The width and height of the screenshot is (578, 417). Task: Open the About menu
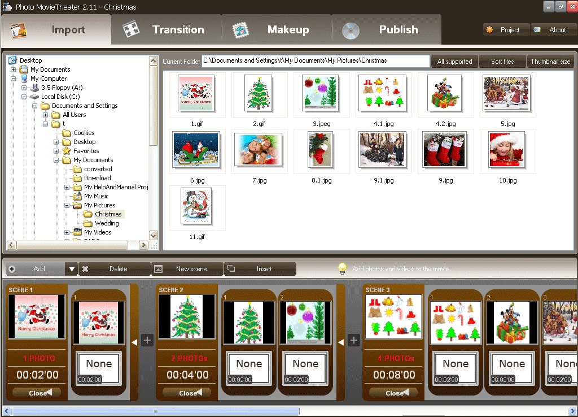pyautogui.click(x=553, y=30)
